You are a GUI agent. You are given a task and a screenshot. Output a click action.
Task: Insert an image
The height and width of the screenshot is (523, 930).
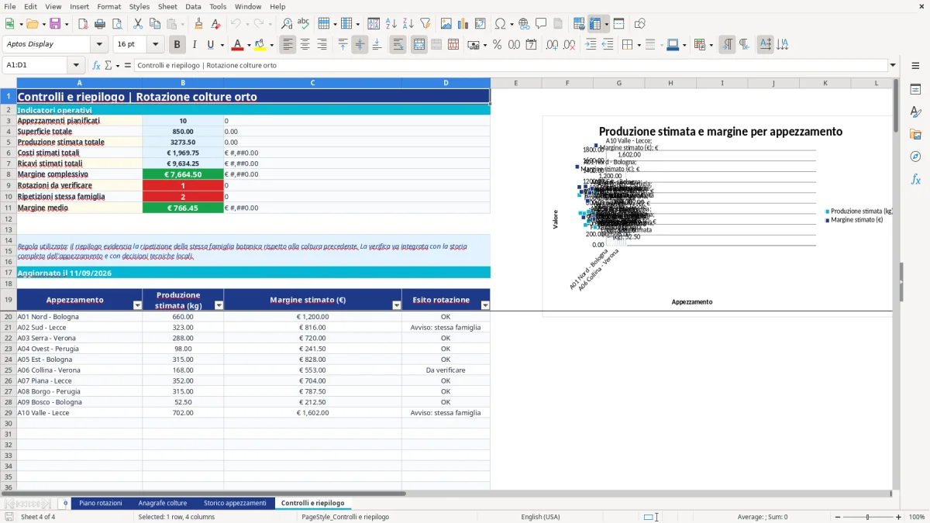[446, 24]
